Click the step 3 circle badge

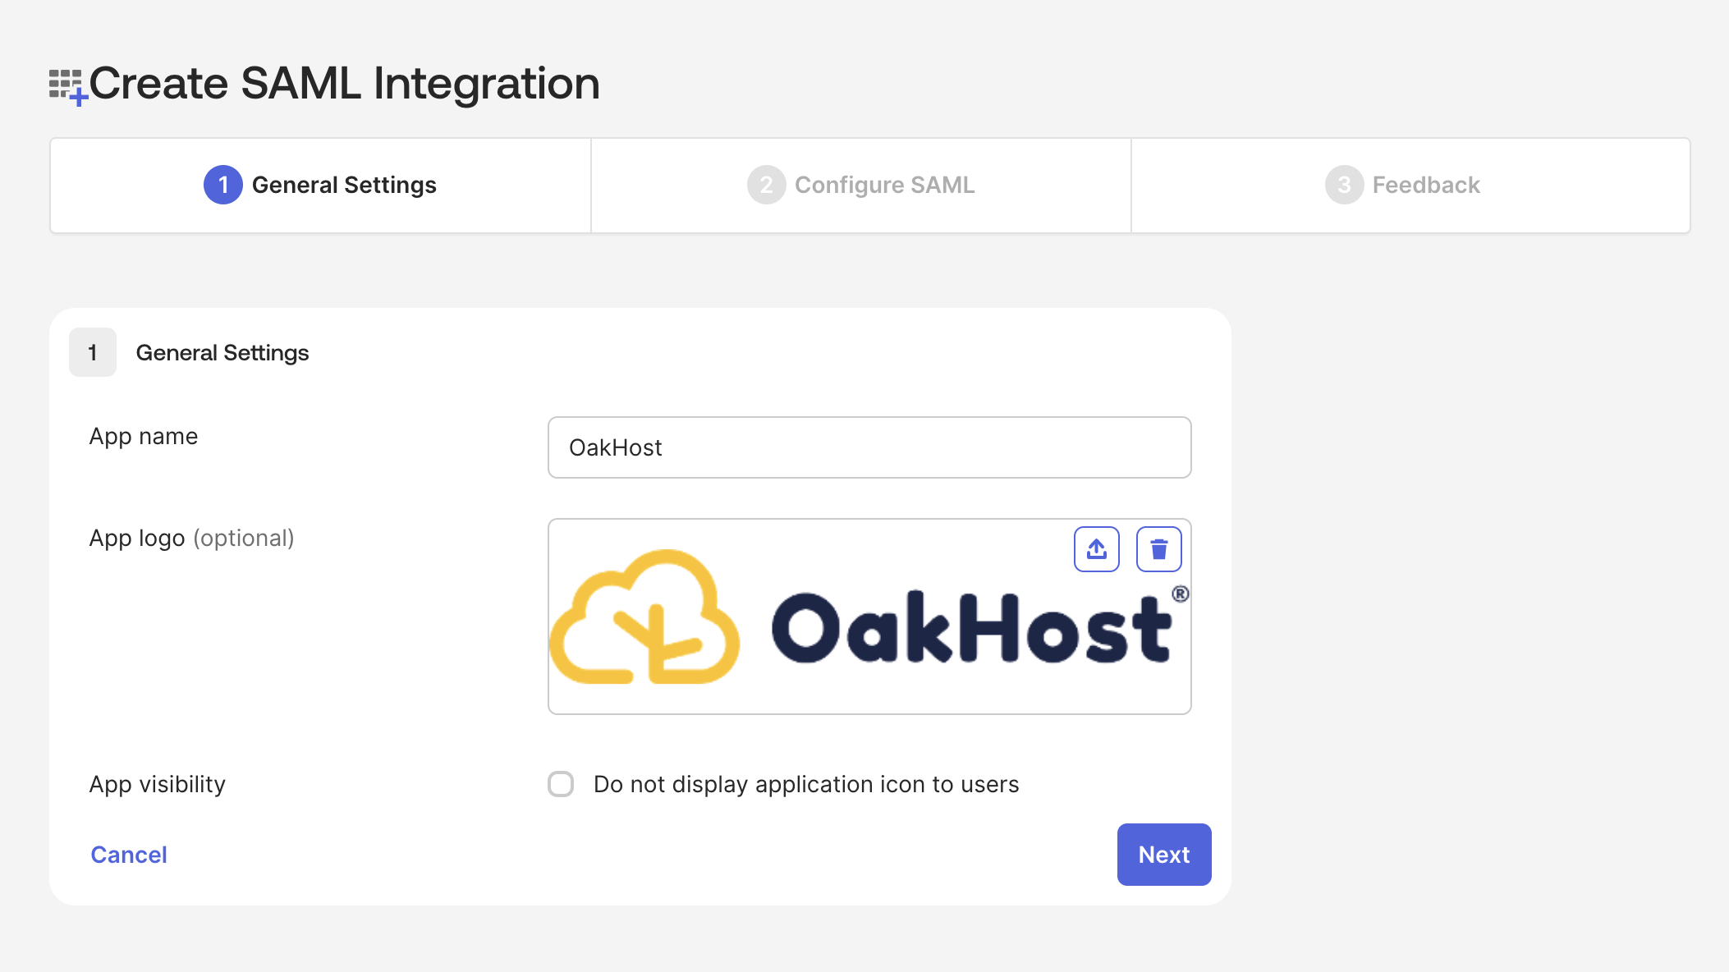(1344, 185)
